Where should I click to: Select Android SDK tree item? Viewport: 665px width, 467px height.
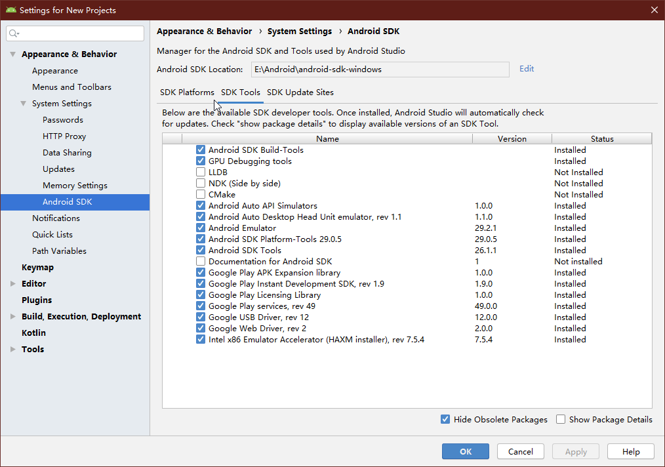75,202
